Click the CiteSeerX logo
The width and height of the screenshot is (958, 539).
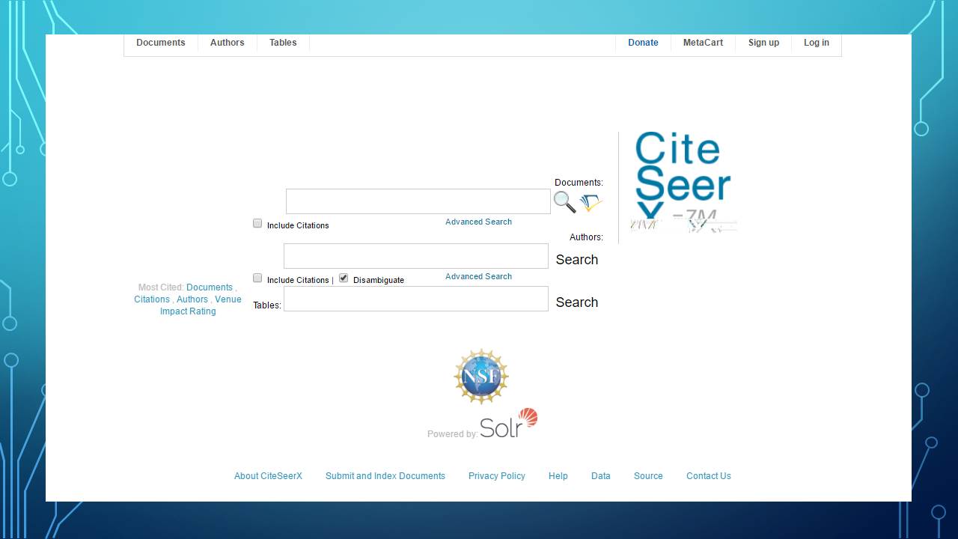pos(683,182)
